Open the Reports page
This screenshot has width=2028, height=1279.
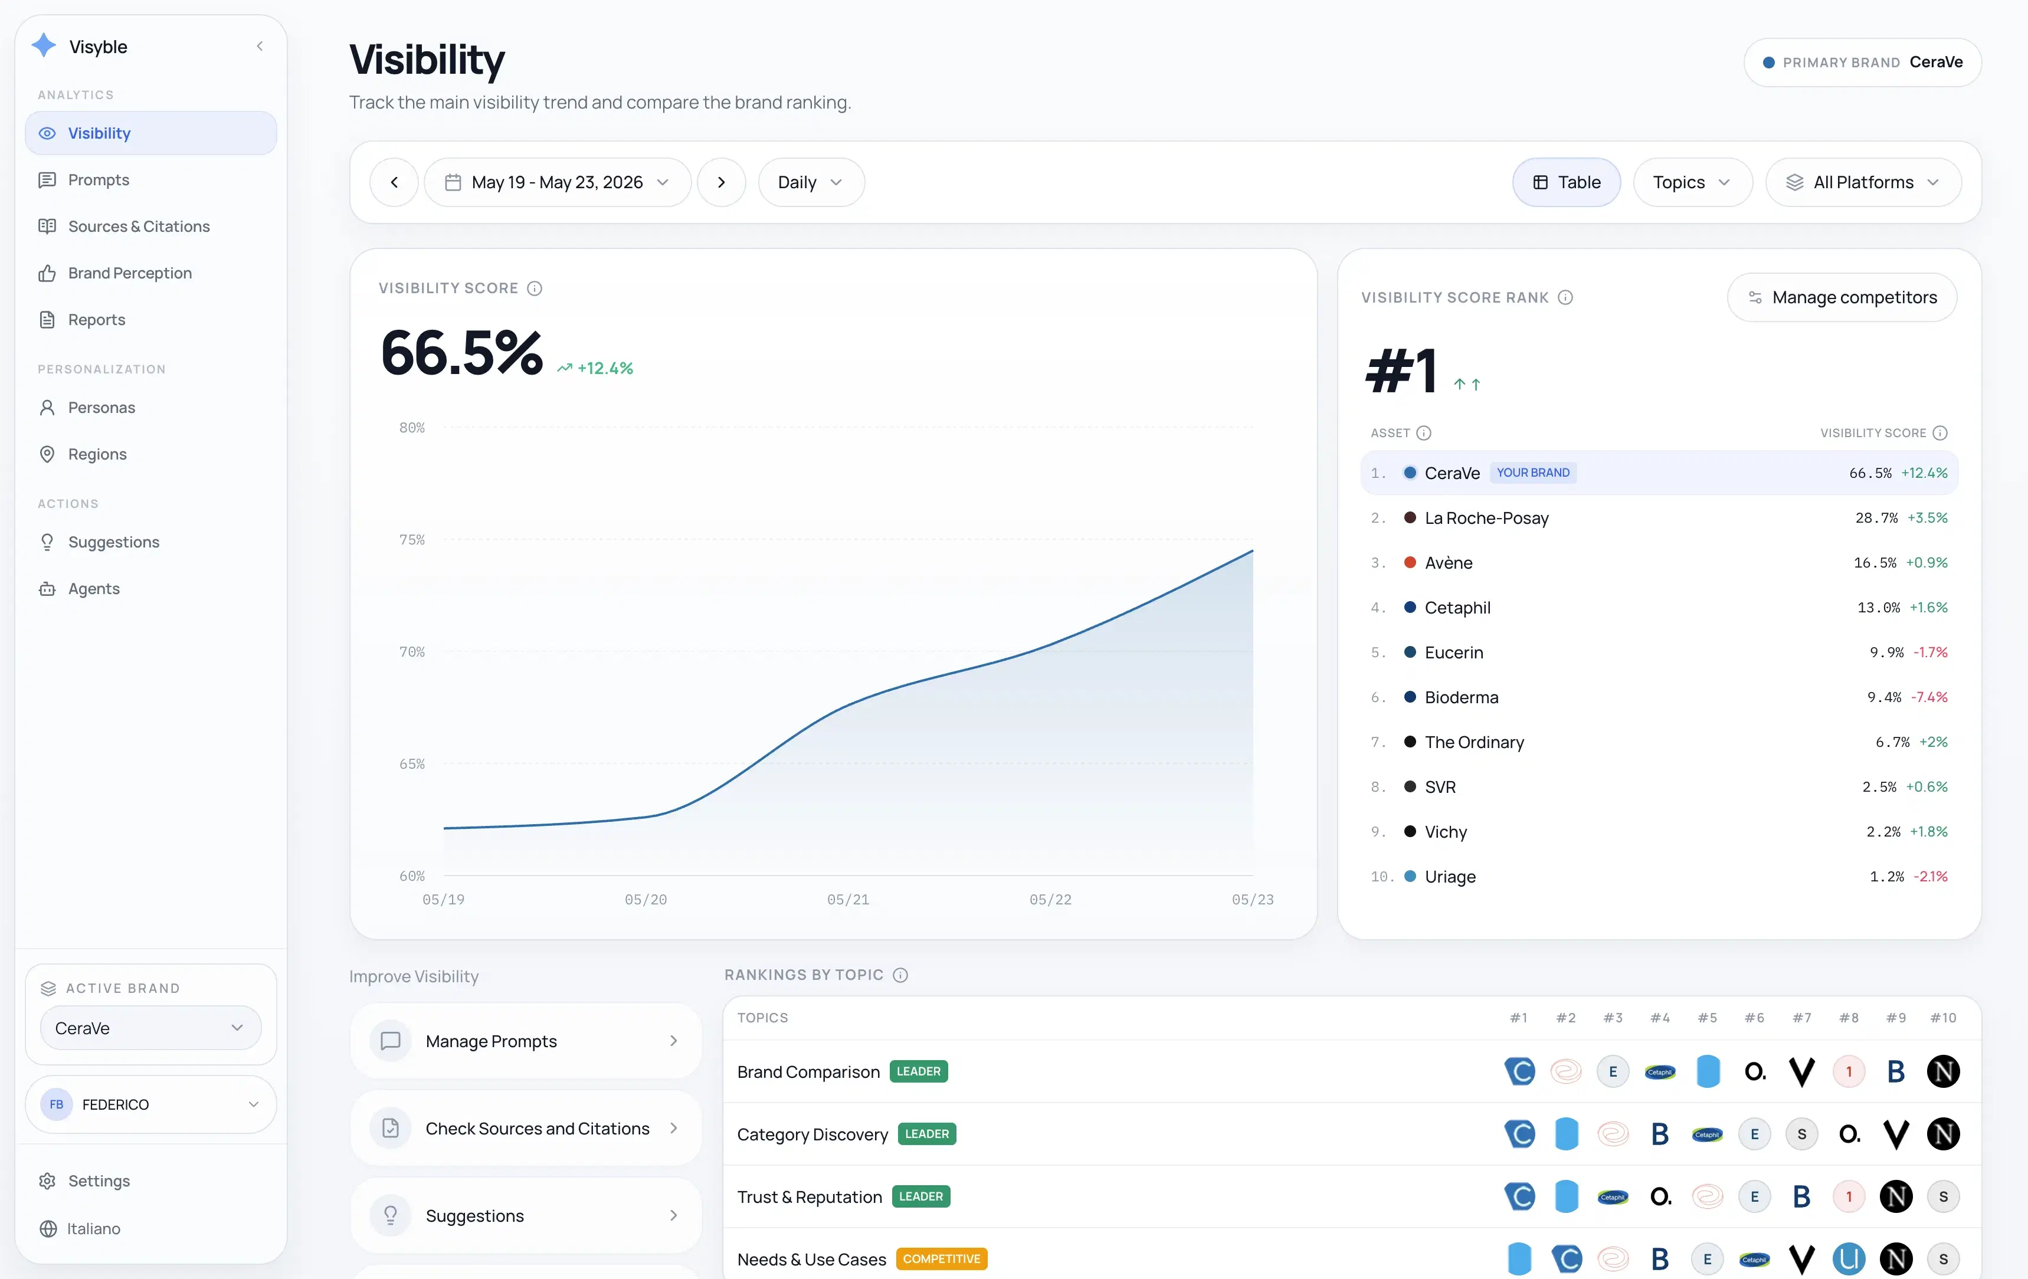tap(150, 320)
